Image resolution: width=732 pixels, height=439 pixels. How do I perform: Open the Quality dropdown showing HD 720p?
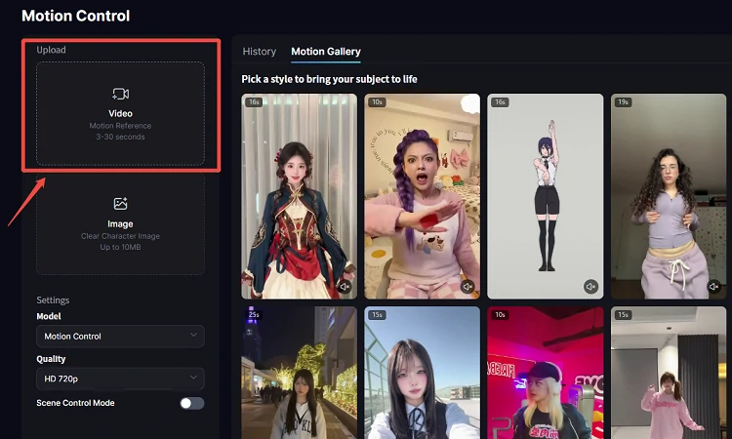pyautogui.click(x=120, y=379)
